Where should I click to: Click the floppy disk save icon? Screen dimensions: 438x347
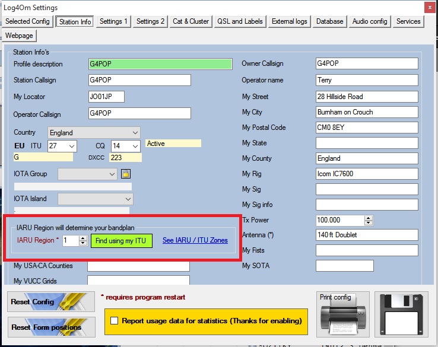click(401, 314)
